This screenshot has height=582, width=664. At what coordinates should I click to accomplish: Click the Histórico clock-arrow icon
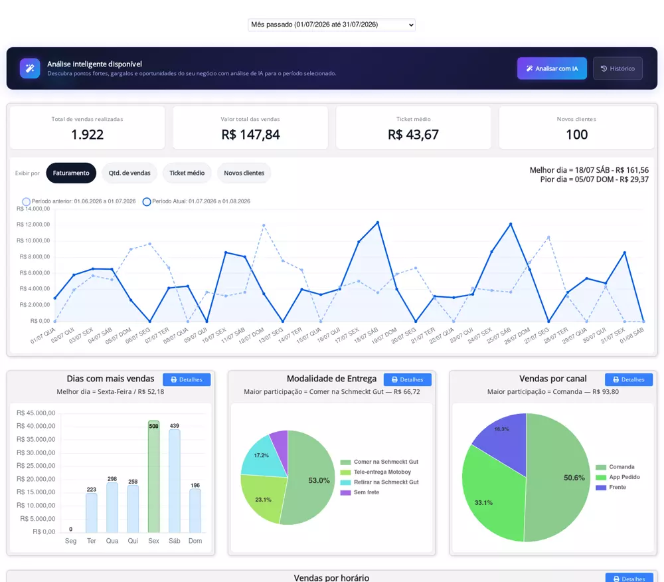(x=604, y=68)
